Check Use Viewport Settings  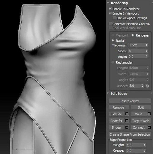pos(114,18)
